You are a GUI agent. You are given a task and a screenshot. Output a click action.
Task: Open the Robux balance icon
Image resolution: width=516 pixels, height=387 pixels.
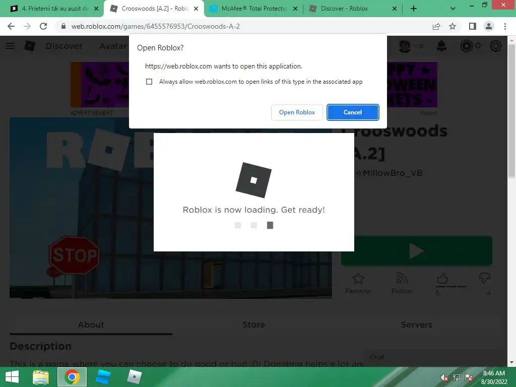(466, 46)
